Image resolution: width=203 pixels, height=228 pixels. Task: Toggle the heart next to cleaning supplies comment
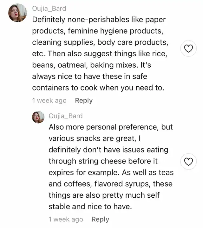pyautogui.click(x=188, y=48)
